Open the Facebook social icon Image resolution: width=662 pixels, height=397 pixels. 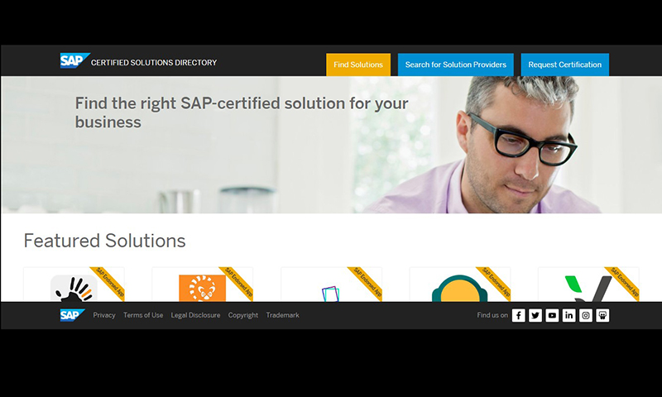[x=519, y=315]
